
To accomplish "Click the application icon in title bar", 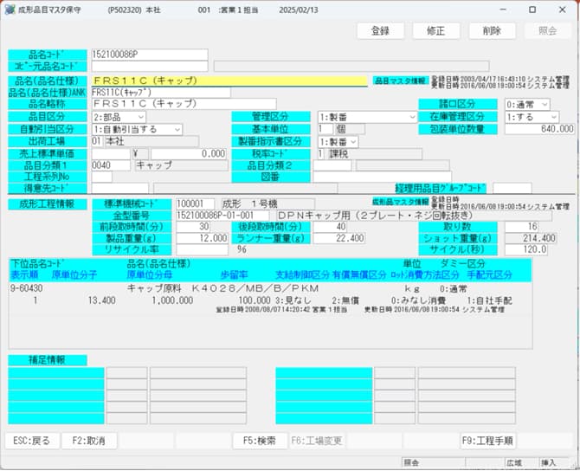I will pyautogui.click(x=10, y=10).
